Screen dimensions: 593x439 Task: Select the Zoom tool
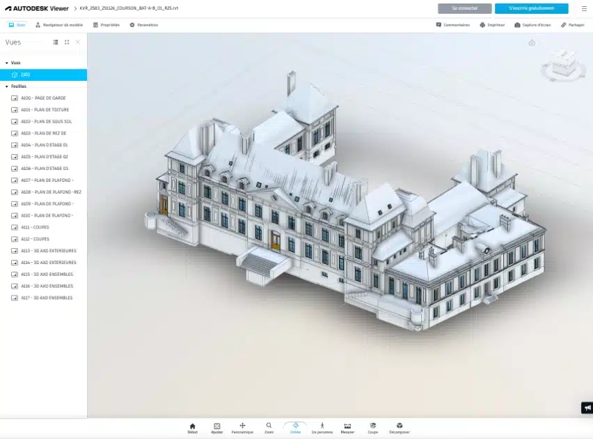coord(269,428)
